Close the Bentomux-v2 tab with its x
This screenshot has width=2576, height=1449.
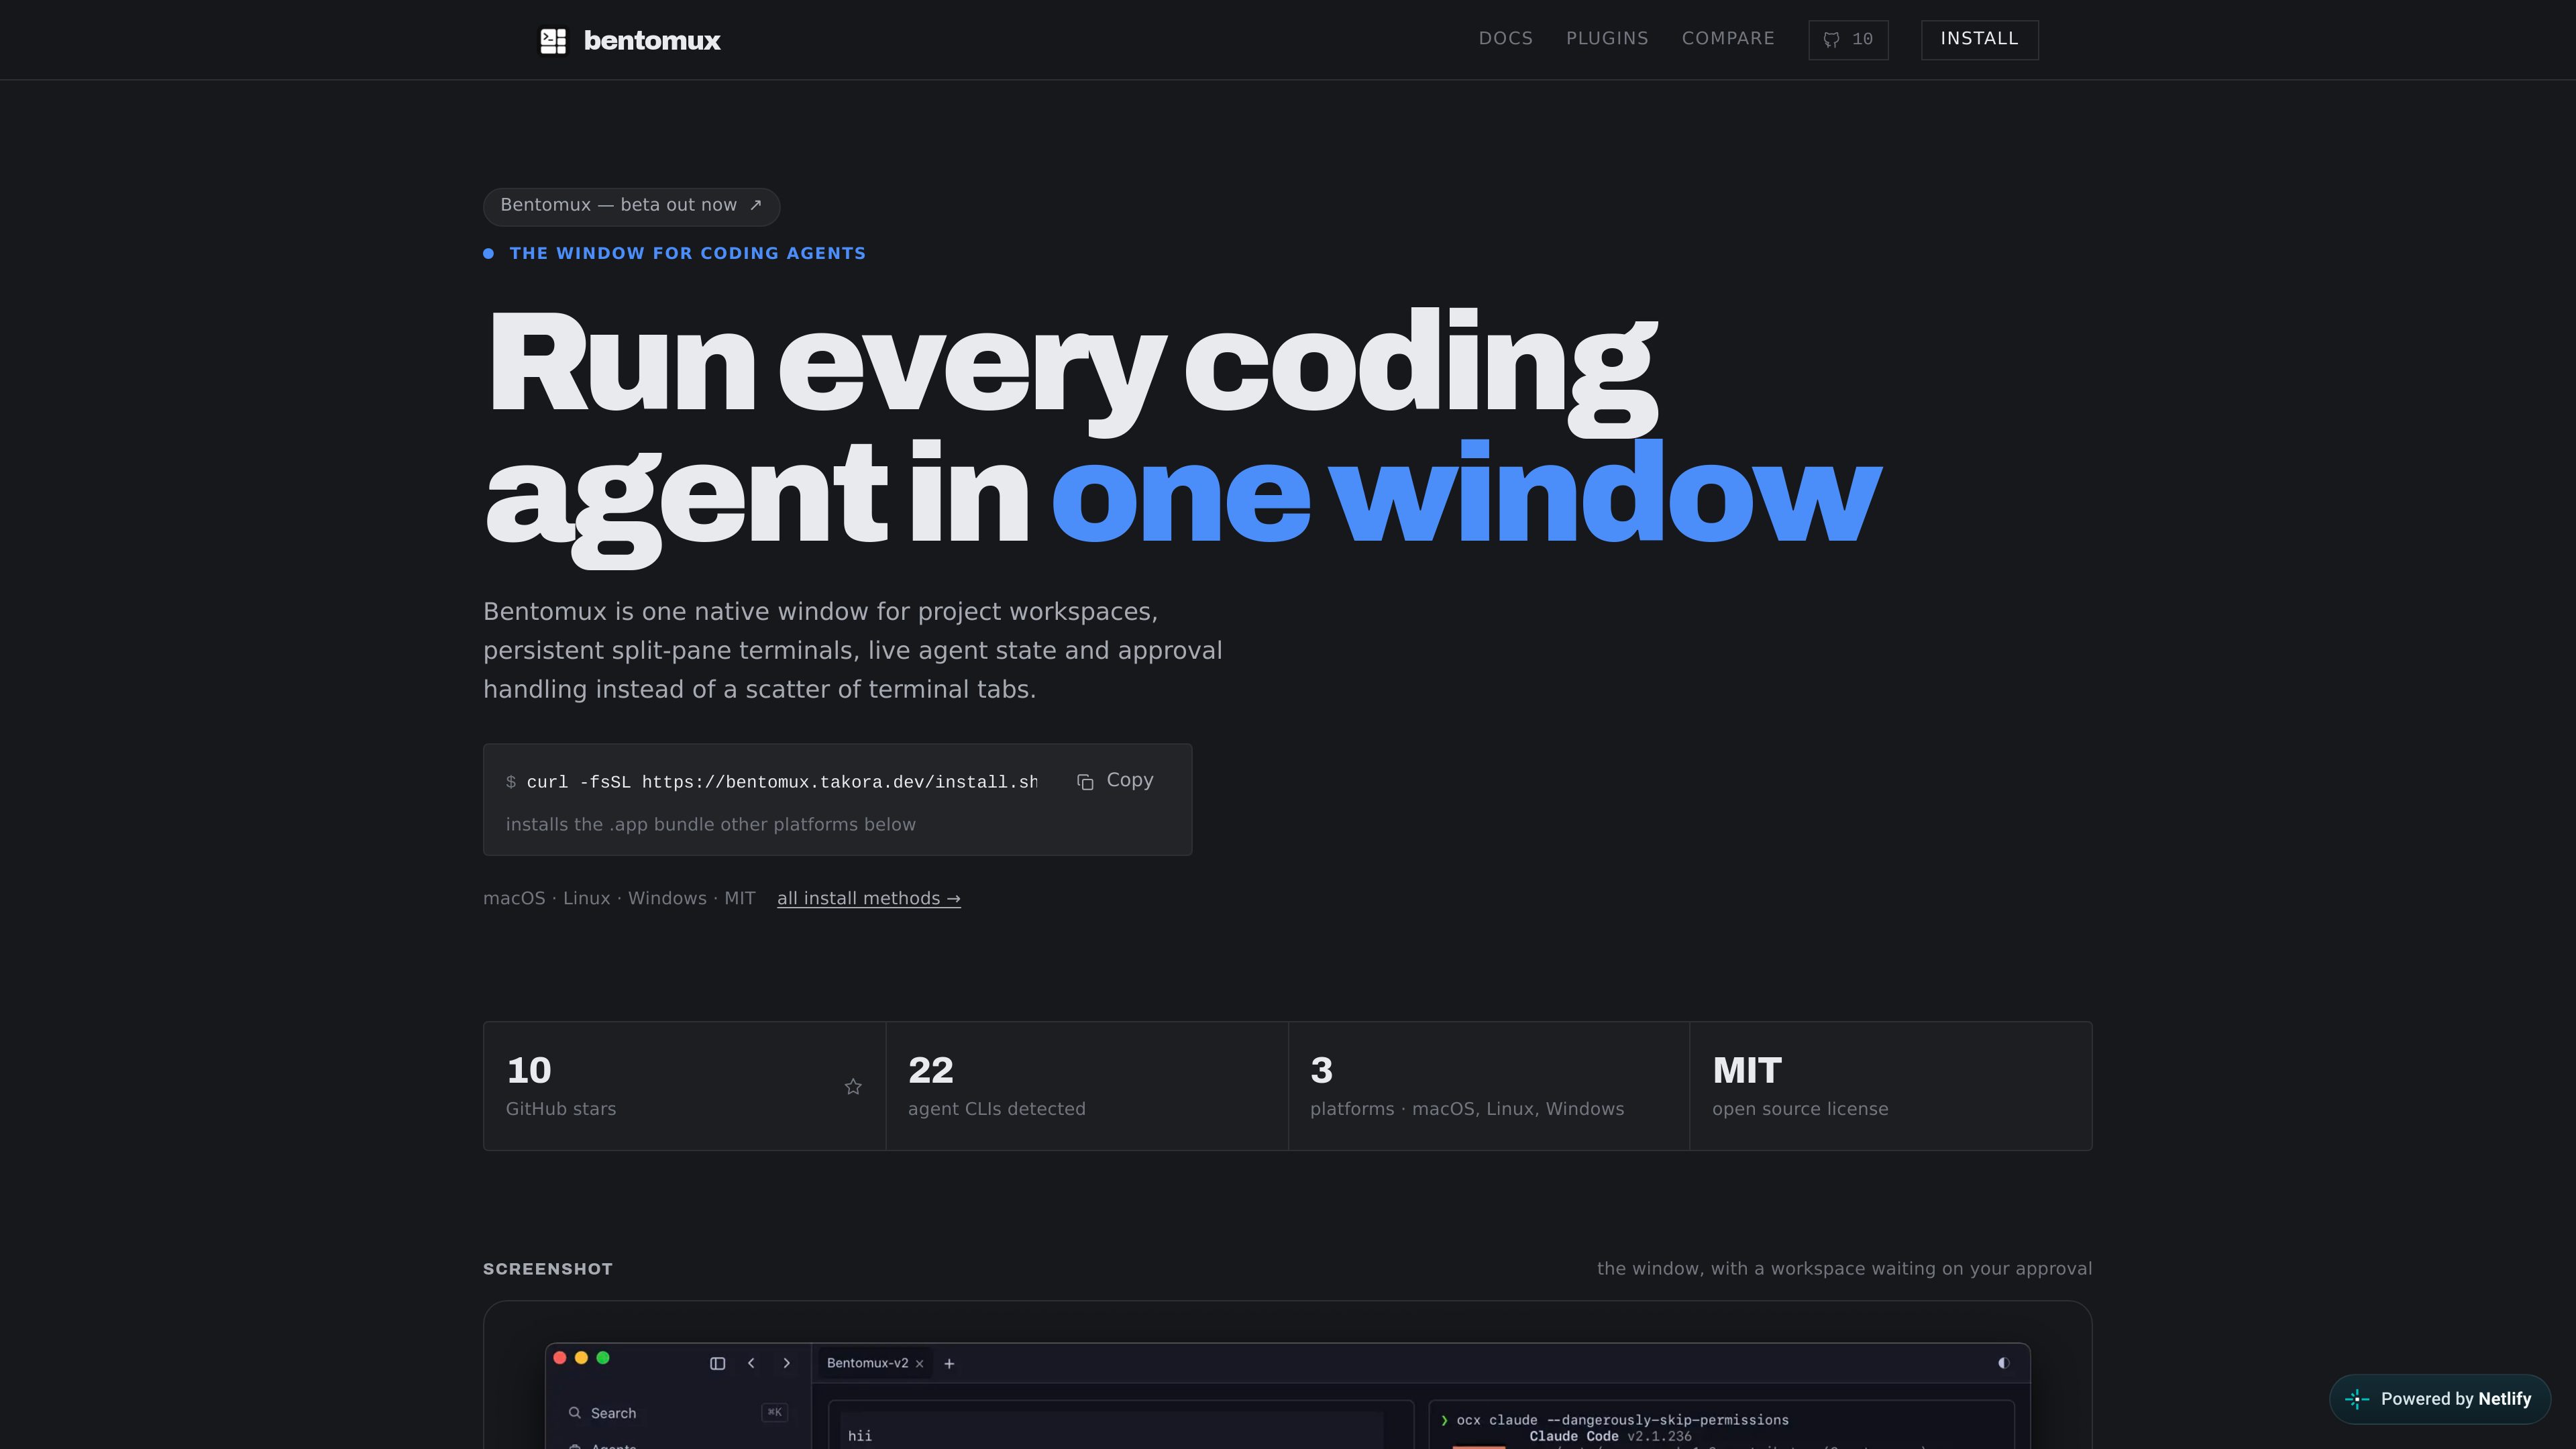coord(919,1364)
